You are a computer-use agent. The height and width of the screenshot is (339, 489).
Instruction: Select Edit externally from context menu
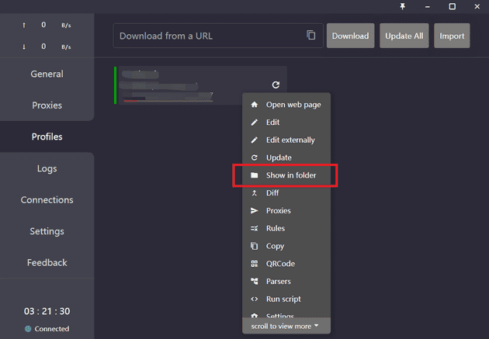(x=290, y=140)
